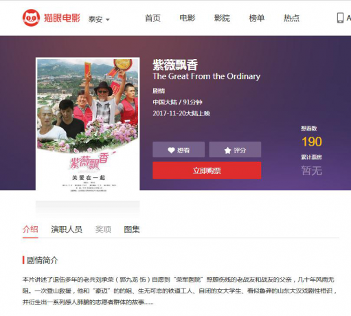Open the 榜单 navigation item

click(x=257, y=18)
